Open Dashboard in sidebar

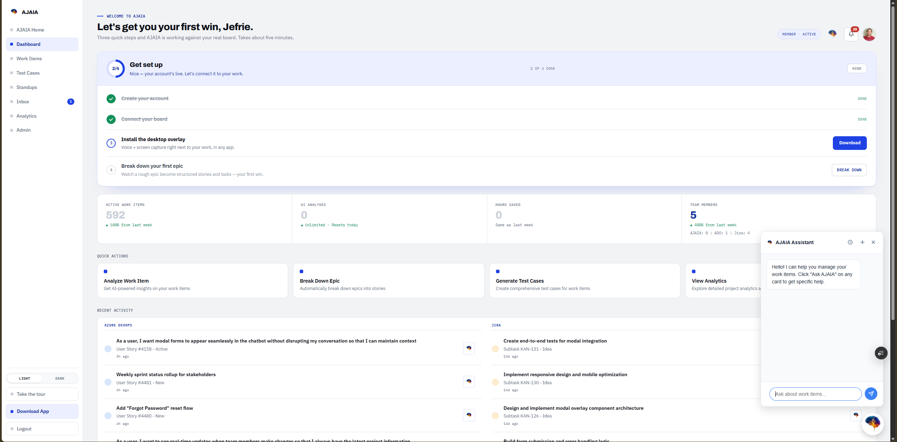coord(42,44)
